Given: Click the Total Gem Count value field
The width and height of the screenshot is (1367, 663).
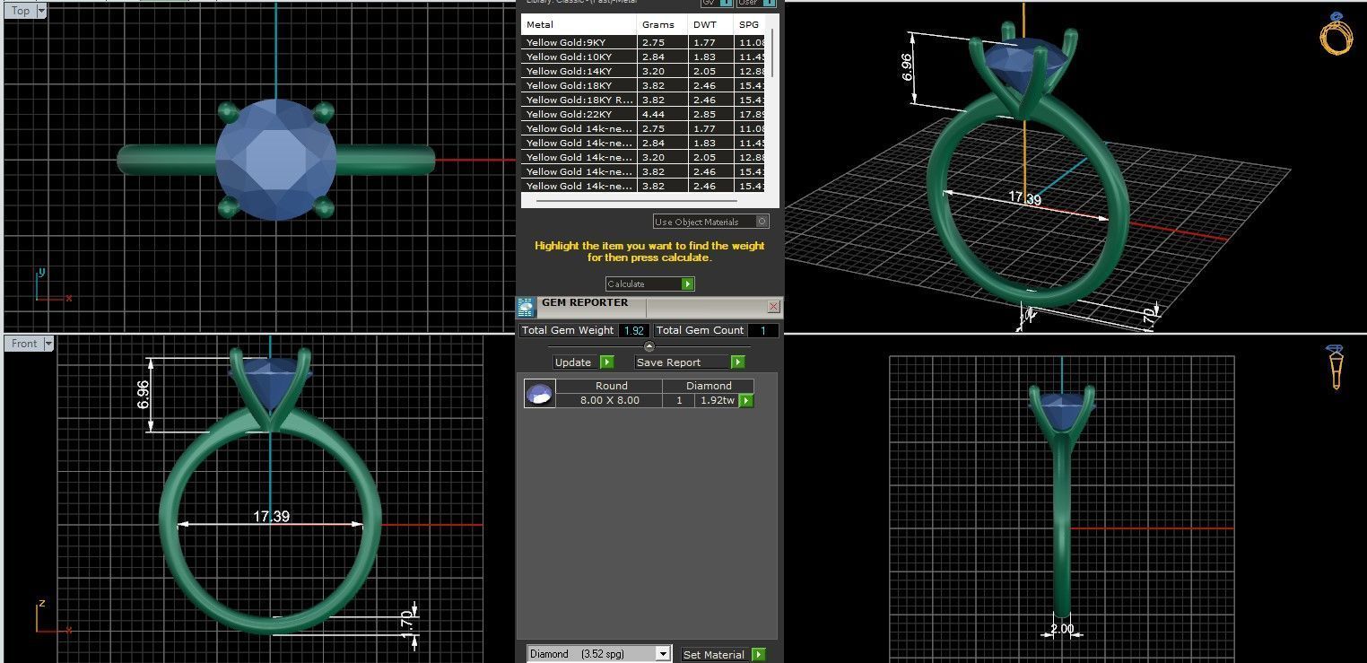Looking at the screenshot, I should pos(764,330).
